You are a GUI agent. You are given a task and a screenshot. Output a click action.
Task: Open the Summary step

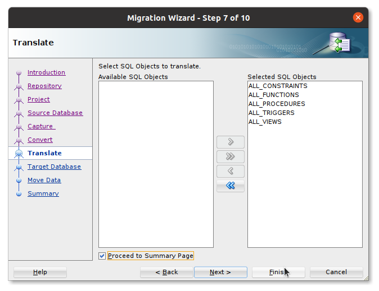pos(43,193)
